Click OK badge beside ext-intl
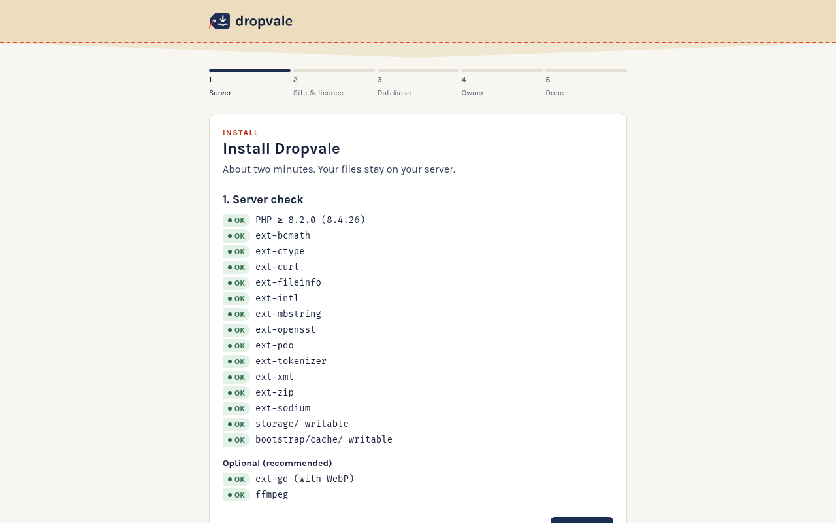836x523 pixels. (236, 299)
